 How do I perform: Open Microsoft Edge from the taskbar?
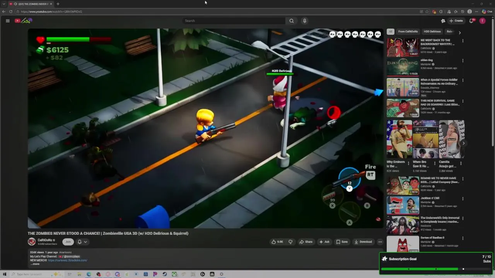point(89,274)
